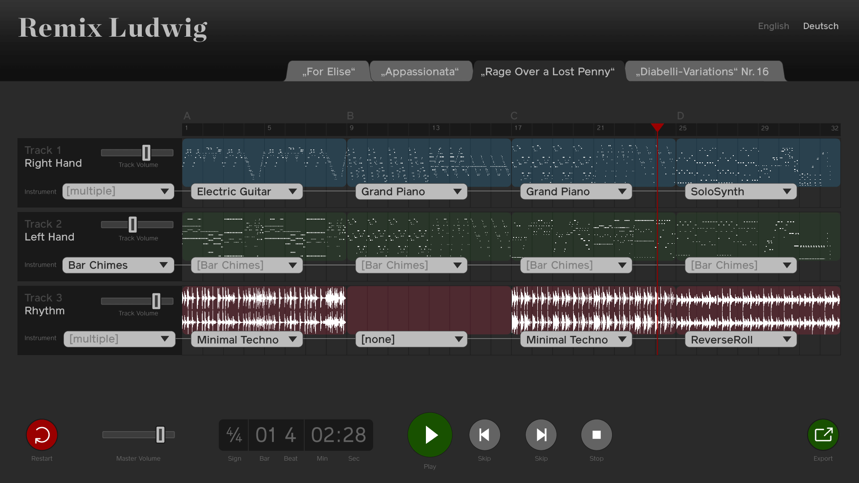Image resolution: width=859 pixels, height=483 pixels.
Task: Adjust the Master Volume slider
Action: (160, 434)
